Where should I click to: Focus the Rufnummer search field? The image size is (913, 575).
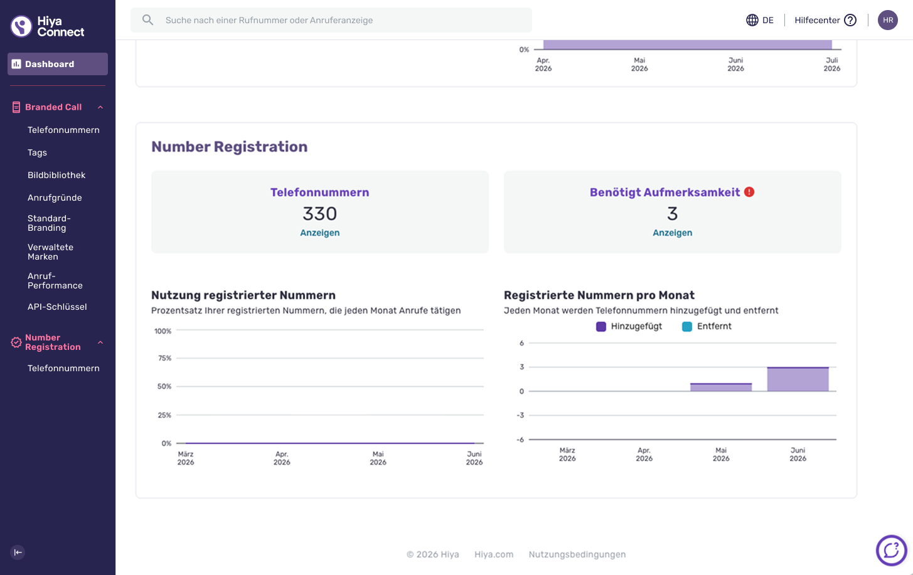[x=331, y=20]
